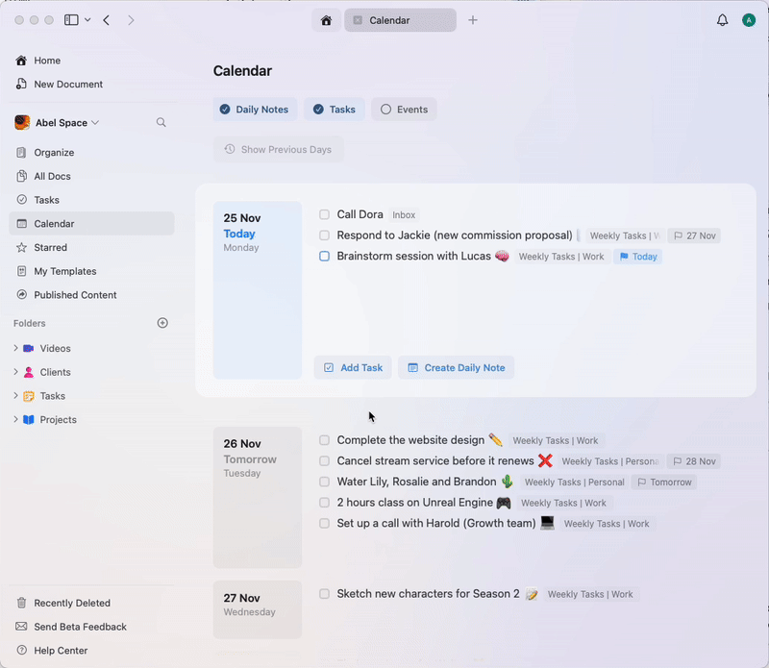This screenshot has height=668, width=769.
Task: Select the Starred sidebar icon
Action: tap(21, 247)
